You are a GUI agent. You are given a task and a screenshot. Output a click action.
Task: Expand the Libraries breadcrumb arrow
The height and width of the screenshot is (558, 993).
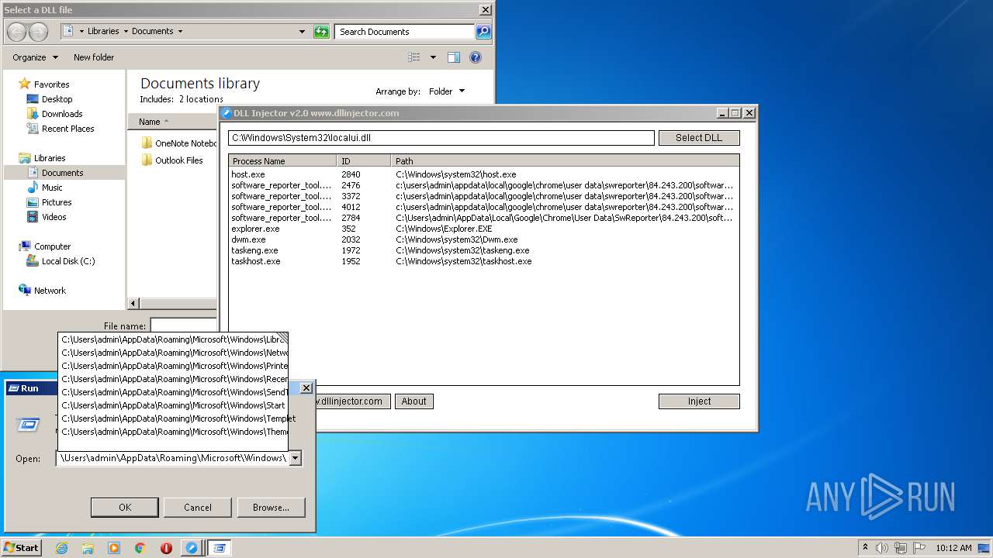pyautogui.click(x=126, y=32)
